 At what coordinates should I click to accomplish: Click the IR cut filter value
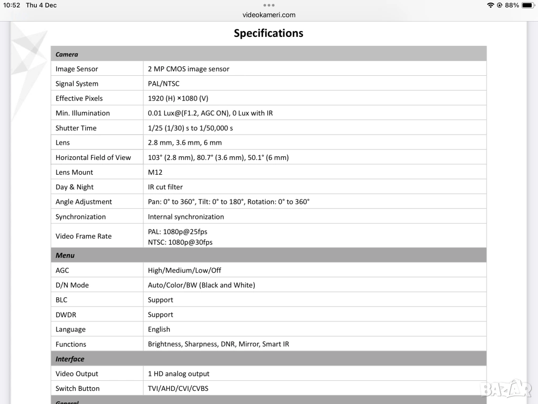pyautogui.click(x=165, y=187)
